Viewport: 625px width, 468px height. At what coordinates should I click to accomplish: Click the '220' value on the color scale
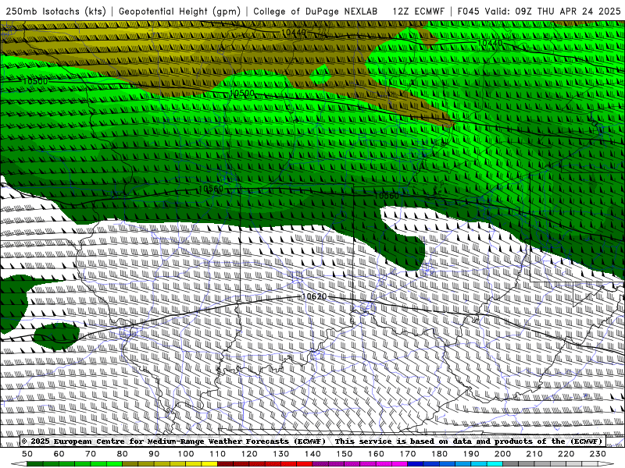pyautogui.click(x=566, y=454)
